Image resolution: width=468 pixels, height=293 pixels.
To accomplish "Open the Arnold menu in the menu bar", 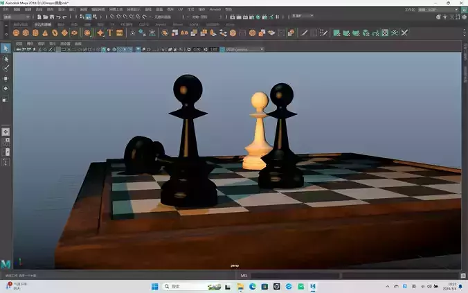I will pos(215,10).
